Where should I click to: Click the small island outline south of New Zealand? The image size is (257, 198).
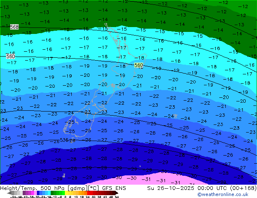pyautogui.click(x=64, y=176)
